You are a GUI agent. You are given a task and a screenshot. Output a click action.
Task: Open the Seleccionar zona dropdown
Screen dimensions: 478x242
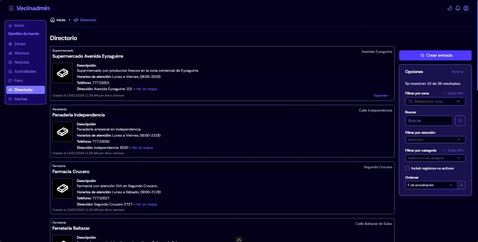pos(435,101)
